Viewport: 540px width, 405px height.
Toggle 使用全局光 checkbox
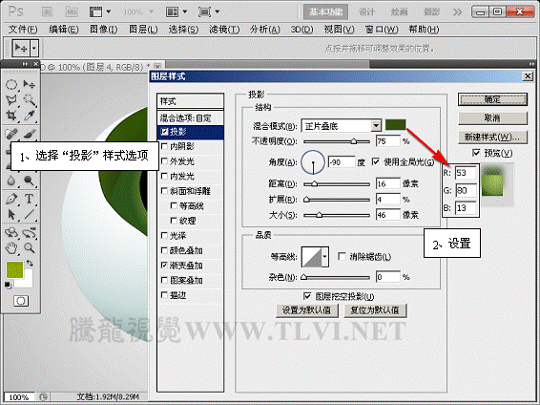(x=376, y=161)
